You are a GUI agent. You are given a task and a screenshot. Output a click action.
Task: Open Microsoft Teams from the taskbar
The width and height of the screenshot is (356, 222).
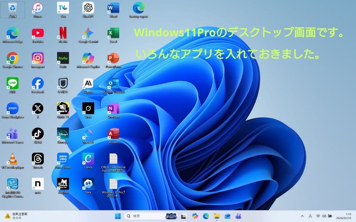238,216
